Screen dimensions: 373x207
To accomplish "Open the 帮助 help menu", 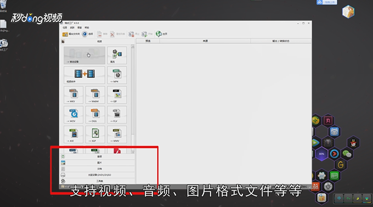I will click(87, 27).
